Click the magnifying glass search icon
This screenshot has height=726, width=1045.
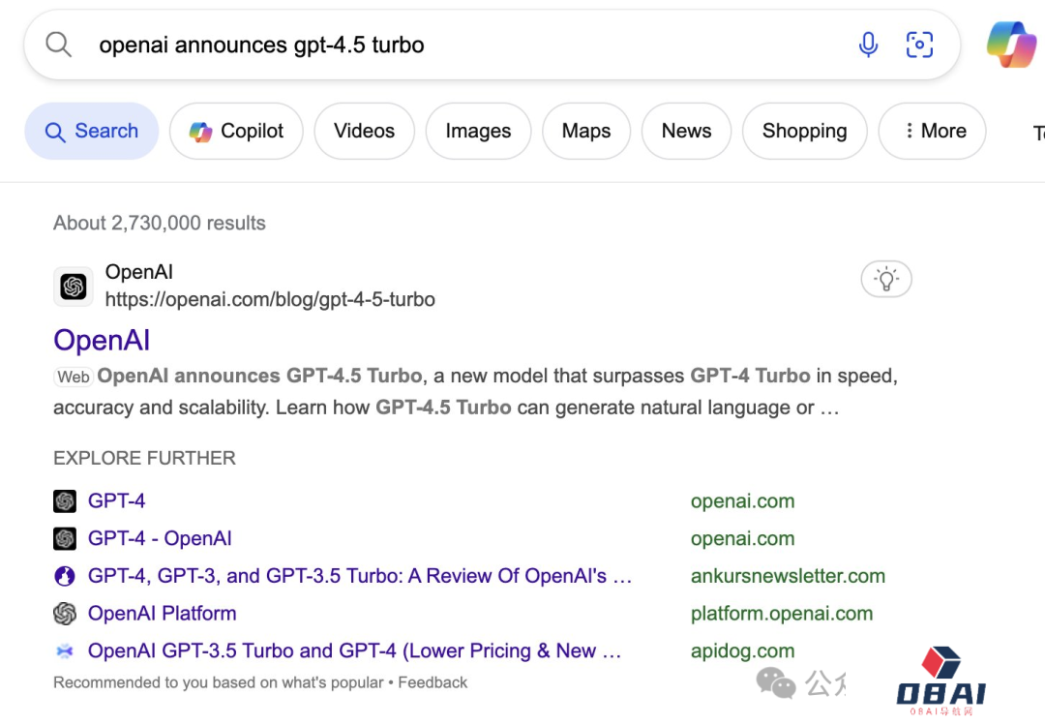click(58, 44)
